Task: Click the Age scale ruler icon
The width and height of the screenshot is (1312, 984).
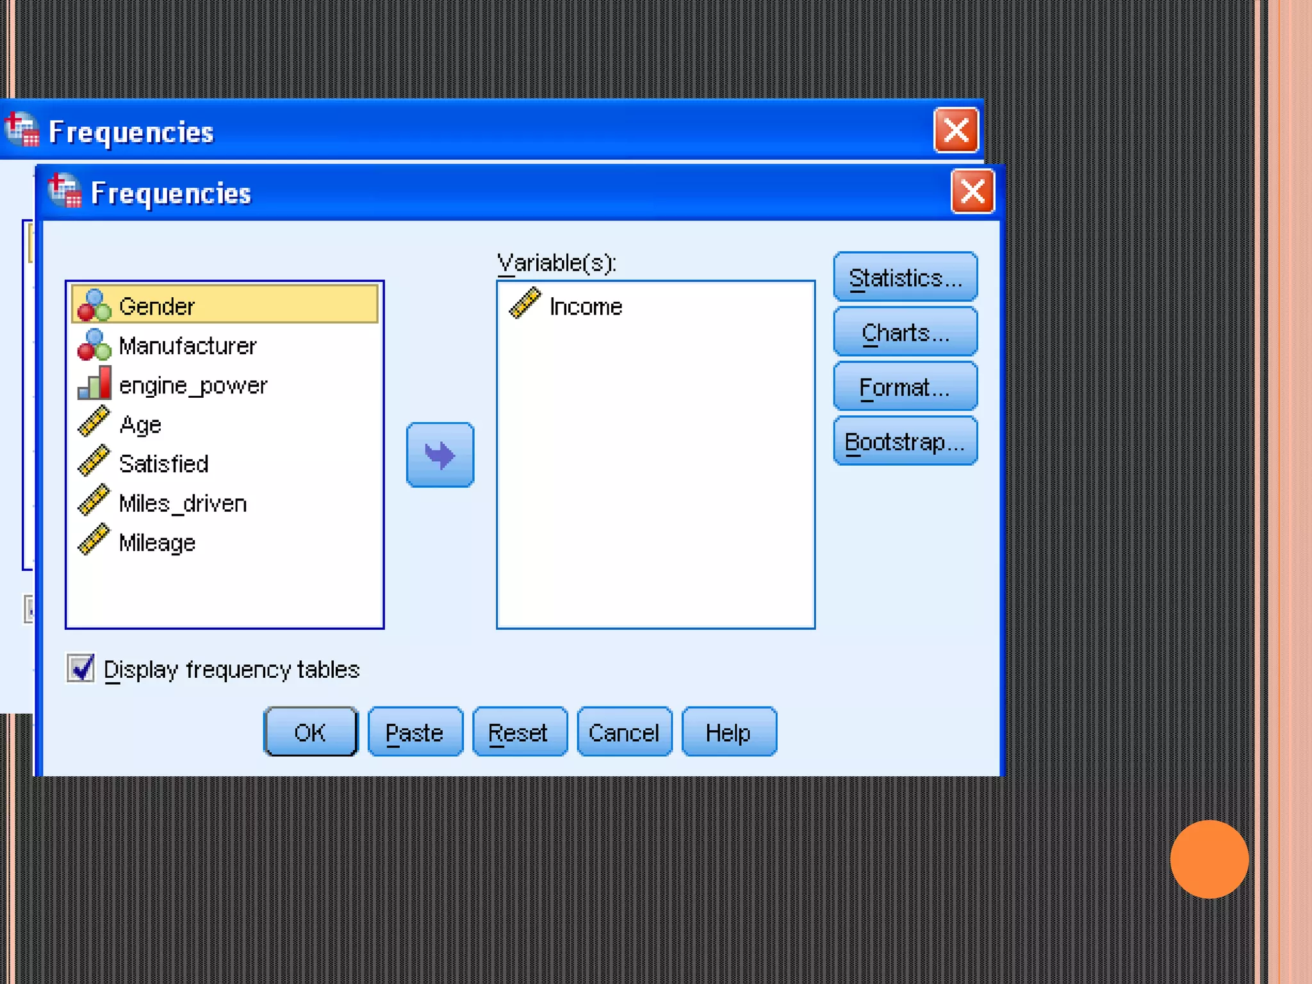Action: click(94, 423)
